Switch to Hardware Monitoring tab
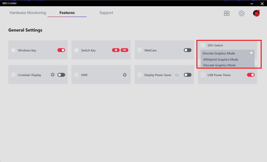Screen dimensions: 267x162 click(28, 13)
